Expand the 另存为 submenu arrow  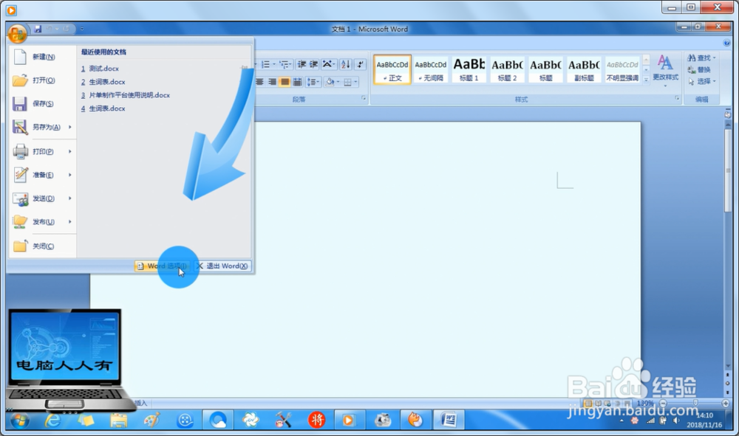(x=70, y=127)
